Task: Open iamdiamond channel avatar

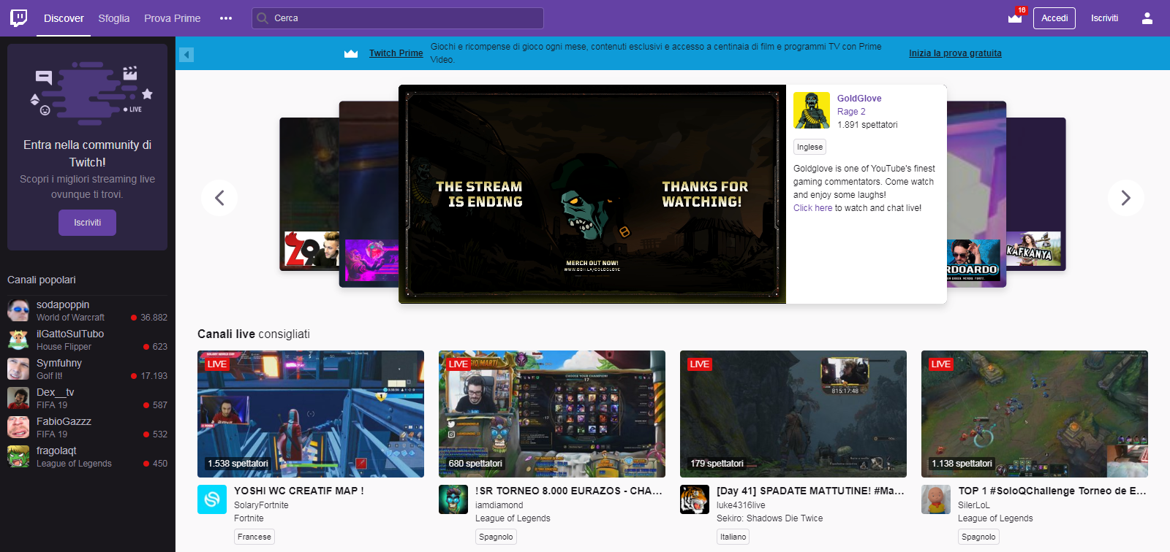Action: (x=453, y=499)
